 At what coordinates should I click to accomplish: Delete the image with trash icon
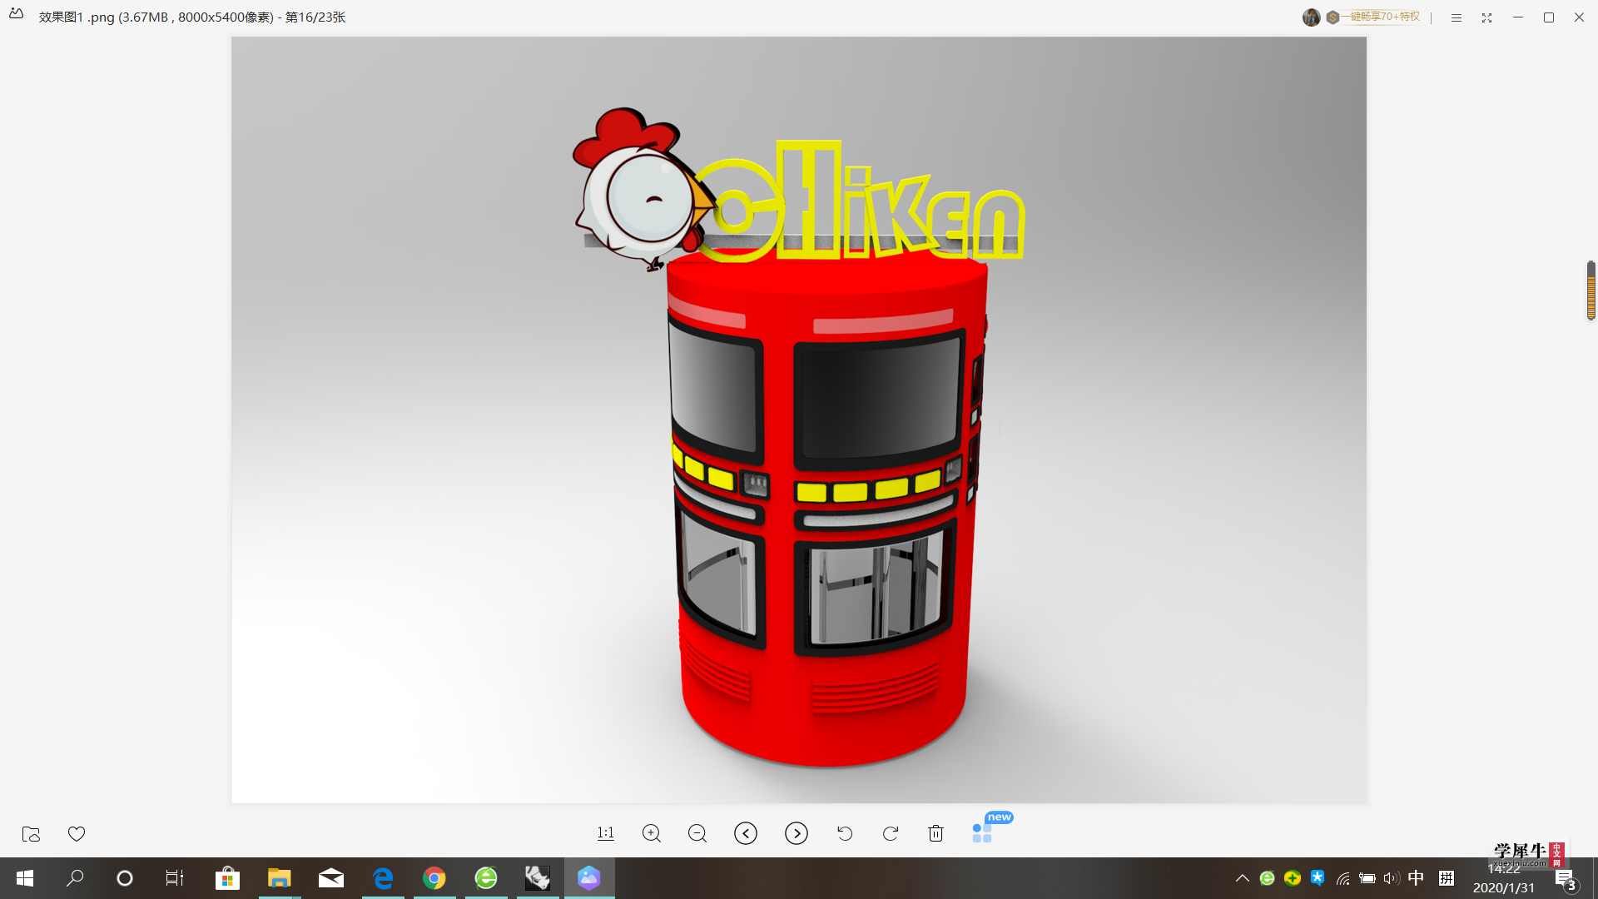pyautogui.click(x=936, y=833)
